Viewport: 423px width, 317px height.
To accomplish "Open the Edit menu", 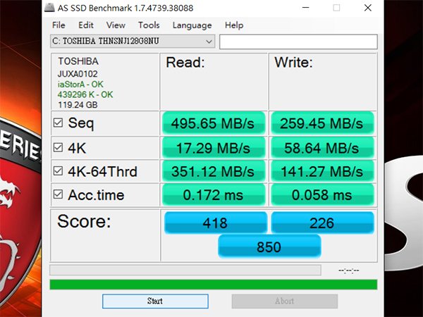I will click(x=87, y=25).
